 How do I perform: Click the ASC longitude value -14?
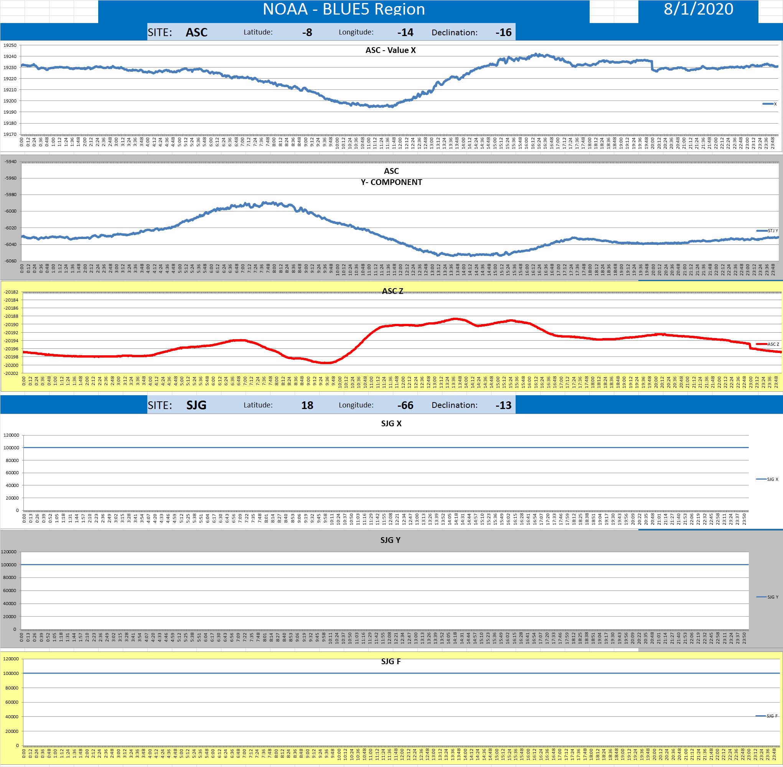click(x=405, y=32)
